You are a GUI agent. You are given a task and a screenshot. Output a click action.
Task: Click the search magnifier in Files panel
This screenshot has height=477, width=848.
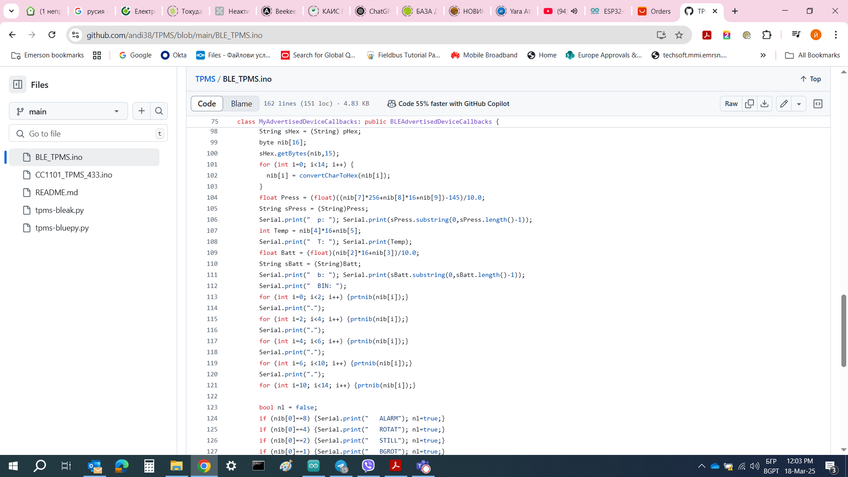click(x=159, y=111)
